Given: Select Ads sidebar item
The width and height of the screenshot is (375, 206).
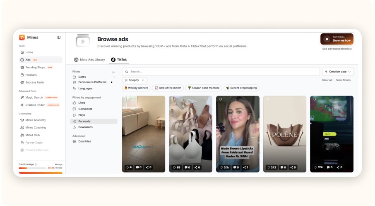Looking at the screenshot, I should (x=40, y=60).
